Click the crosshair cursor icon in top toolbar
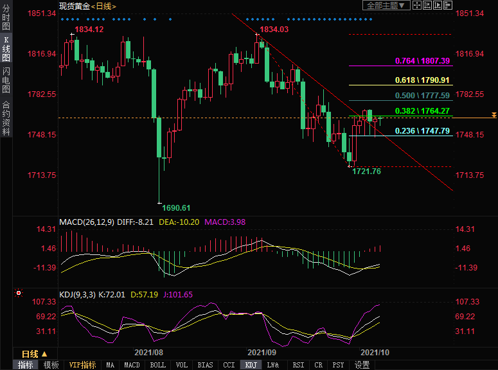Viewport: 498px width, 370px height. [418, 6]
